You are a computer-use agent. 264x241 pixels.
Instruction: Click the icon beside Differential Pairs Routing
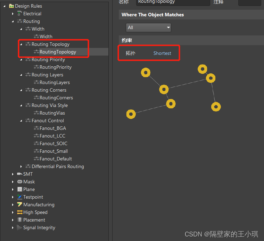pos(28,166)
